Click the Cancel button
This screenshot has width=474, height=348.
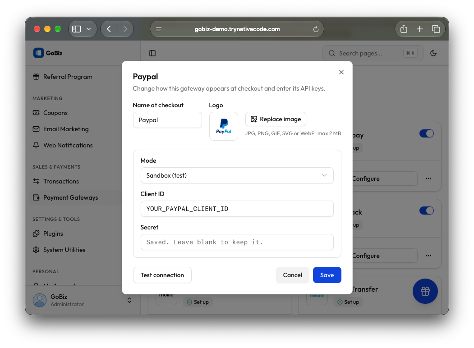292,275
